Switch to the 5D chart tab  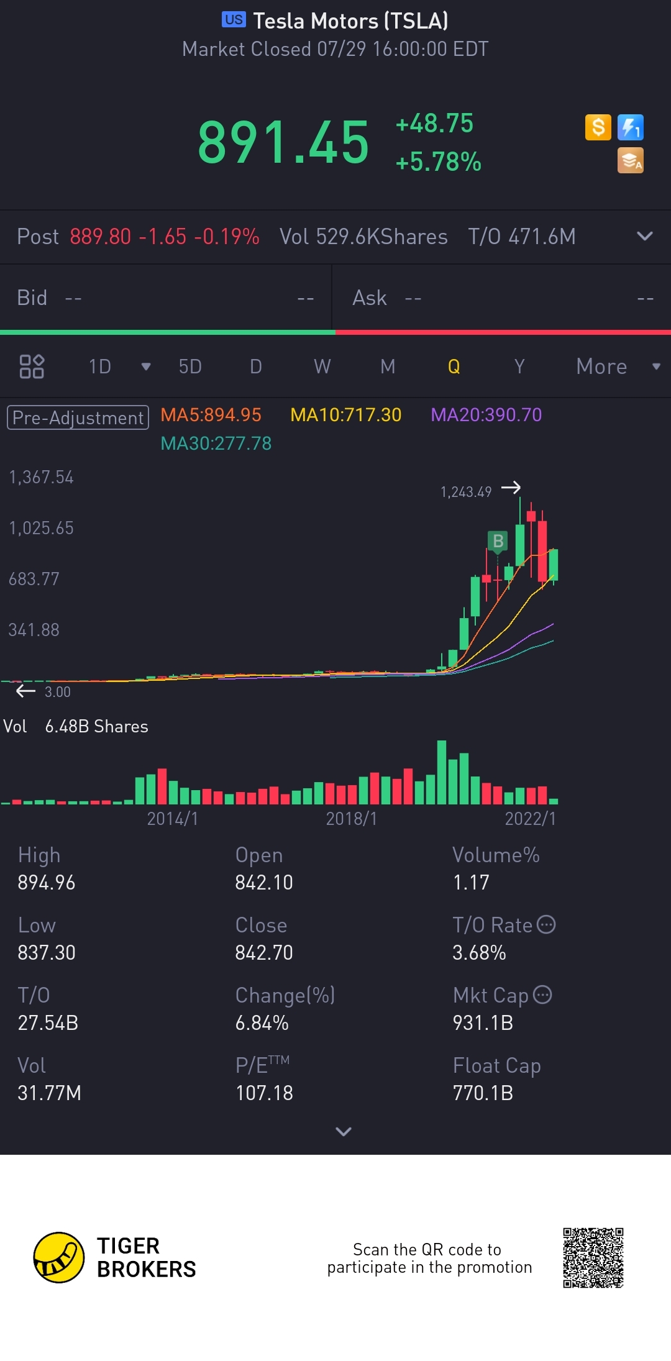[x=190, y=366]
